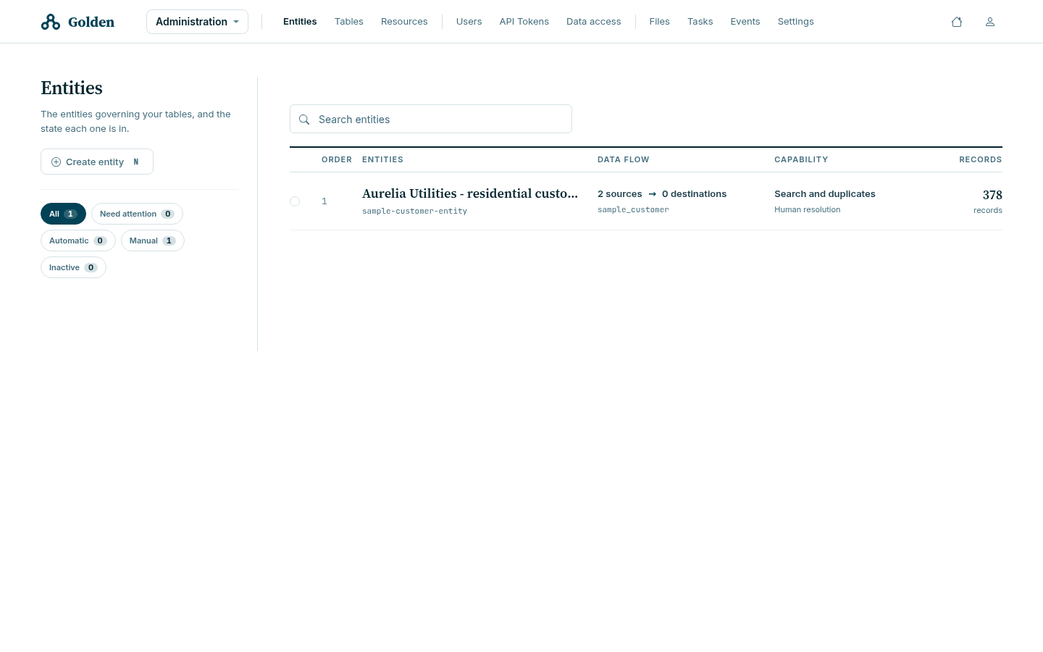Open the API Tokens tab
Screen dimensions: 1043x652
(524, 22)
